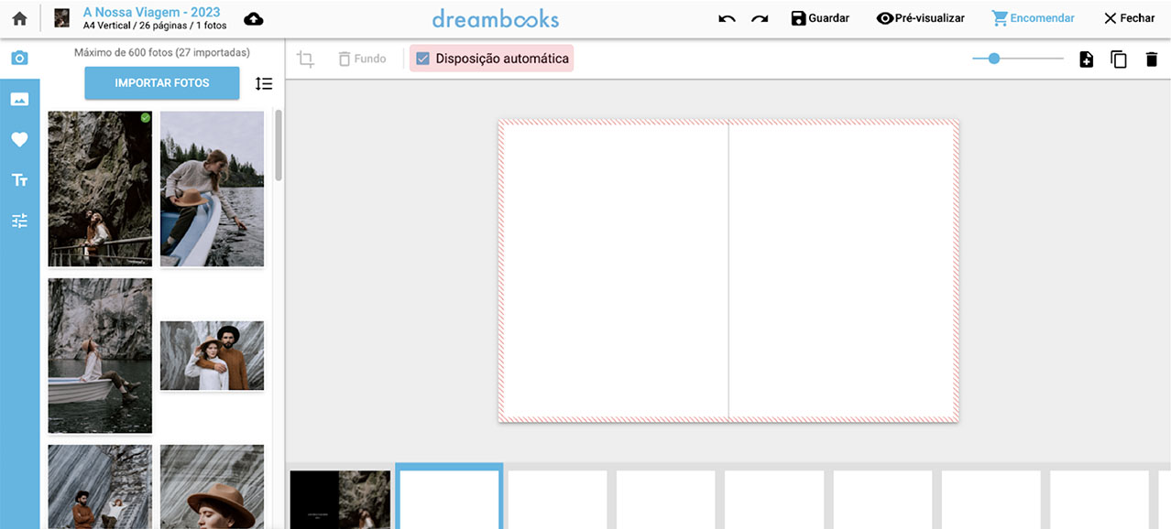Select the Crop tool in the toolbar
1171x529 pixels.
click(305, 58)
